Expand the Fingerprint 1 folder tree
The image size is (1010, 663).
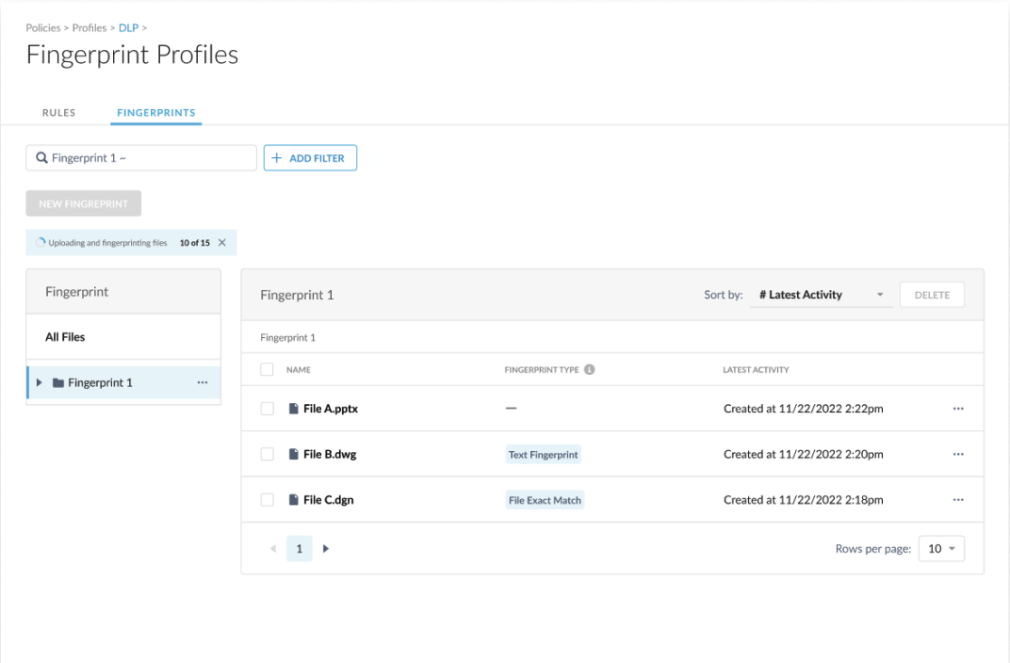tap(39, 383)
